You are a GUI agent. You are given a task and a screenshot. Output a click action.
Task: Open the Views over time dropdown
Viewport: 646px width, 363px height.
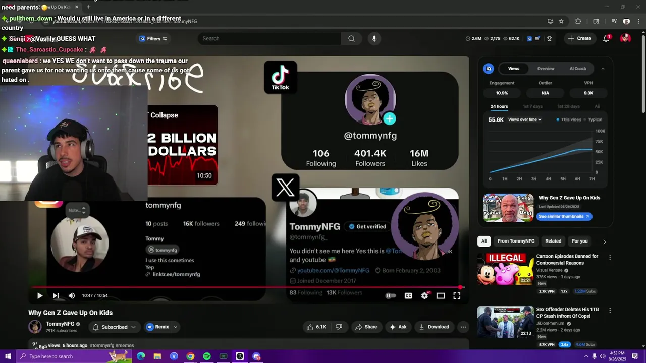pos(524,119)
